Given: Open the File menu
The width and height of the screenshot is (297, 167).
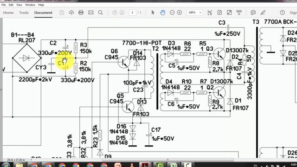Looking at the screenshot, I should pyautogui.click(x=4, y=5).
